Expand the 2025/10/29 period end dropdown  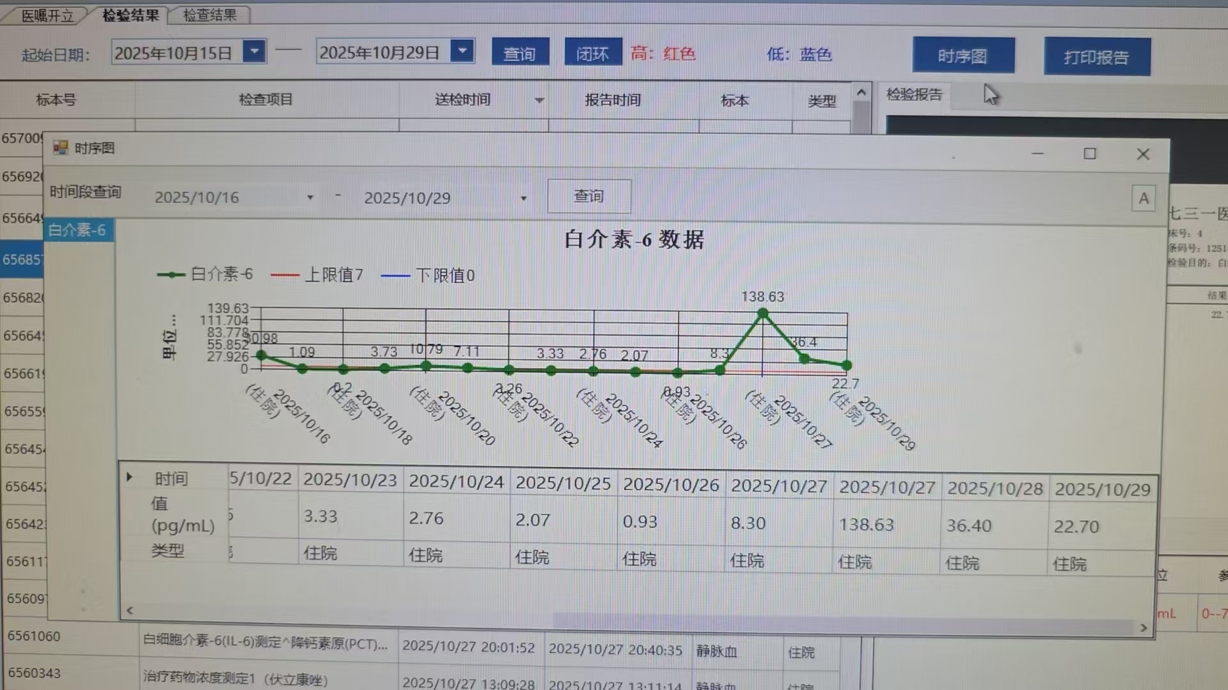pyautogui.click(x=523, y=199)
